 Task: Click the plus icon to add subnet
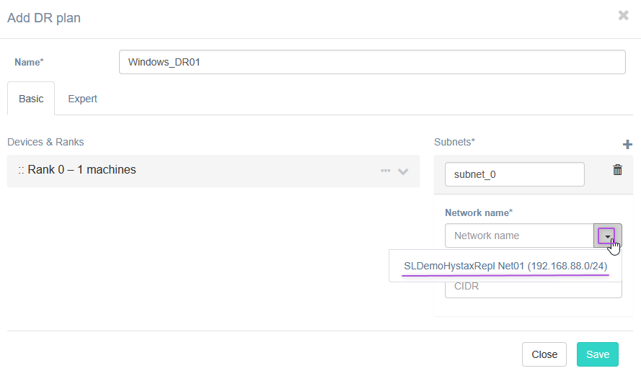pos(627,145)
